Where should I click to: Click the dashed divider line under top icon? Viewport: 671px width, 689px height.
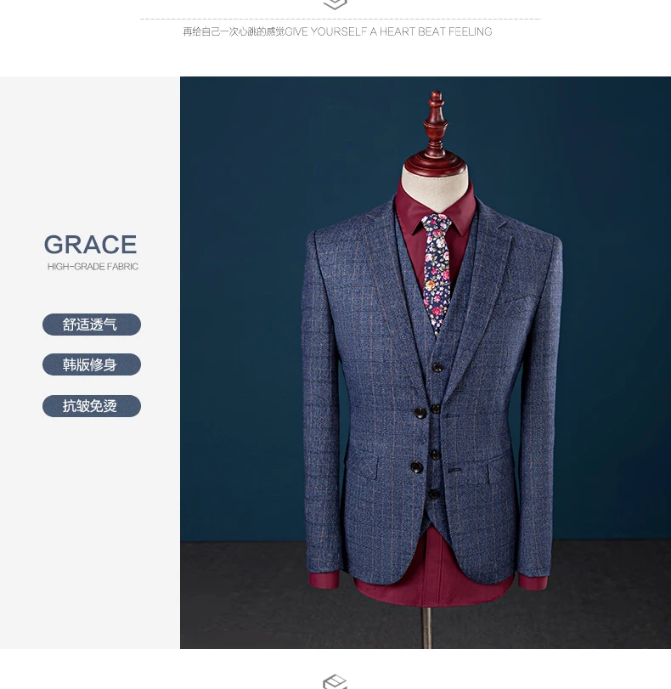tap(341, 19)
